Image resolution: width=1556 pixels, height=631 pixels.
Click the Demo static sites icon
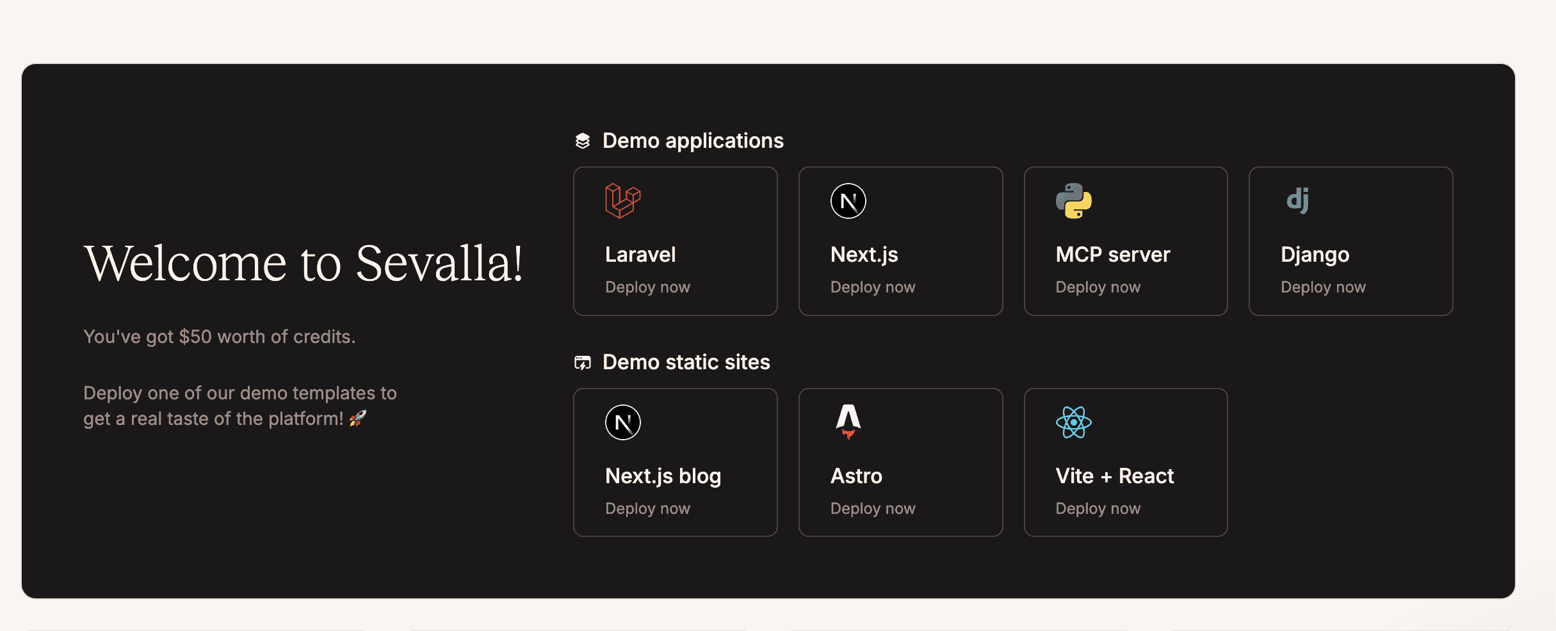click(582, 363)
